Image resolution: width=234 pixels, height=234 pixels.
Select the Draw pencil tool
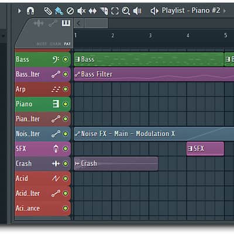click(x=48, y=11)
